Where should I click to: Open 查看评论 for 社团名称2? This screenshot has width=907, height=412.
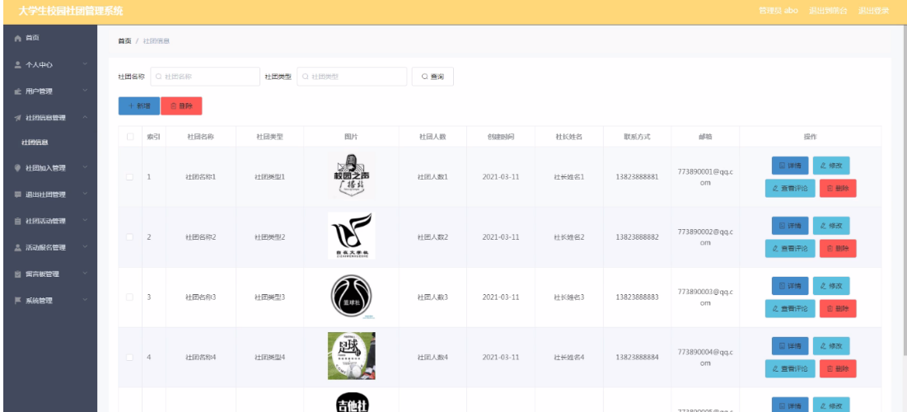790,248
